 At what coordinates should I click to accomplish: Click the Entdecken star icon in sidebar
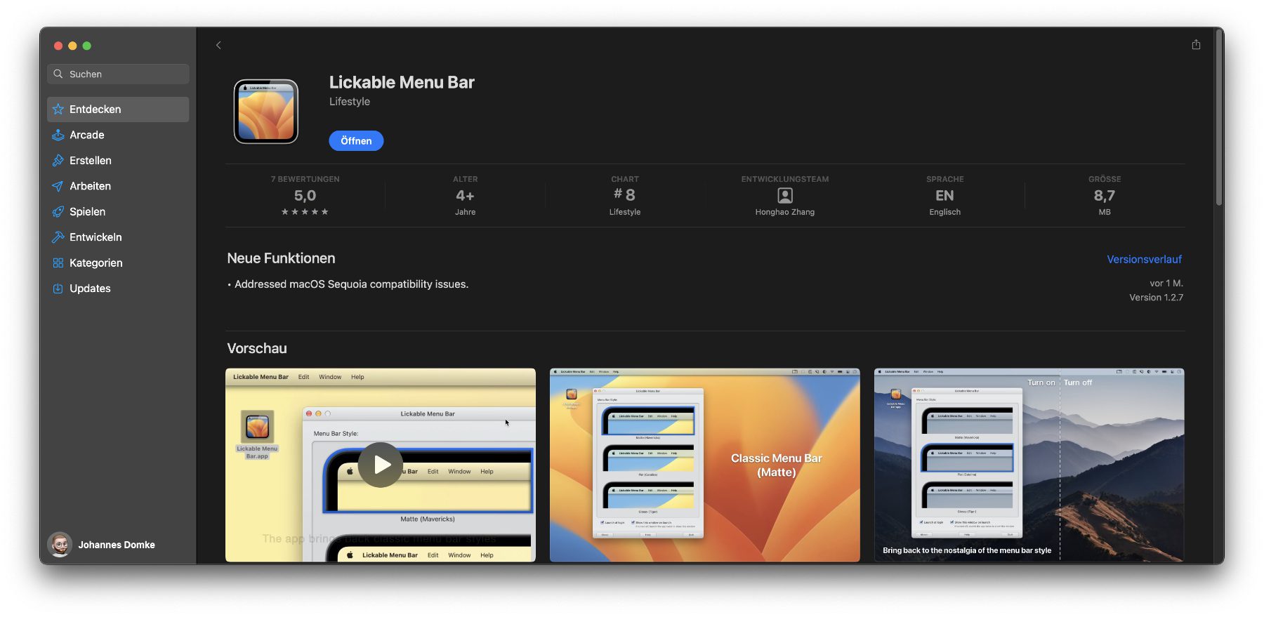58,110
